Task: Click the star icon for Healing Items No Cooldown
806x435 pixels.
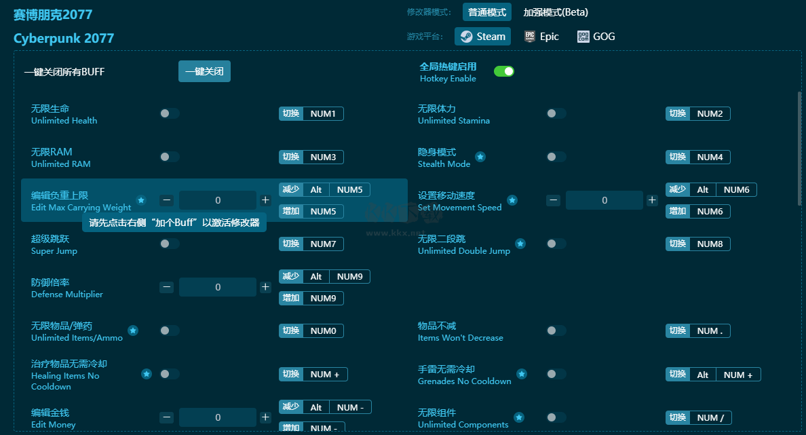Action: [147, 374]
